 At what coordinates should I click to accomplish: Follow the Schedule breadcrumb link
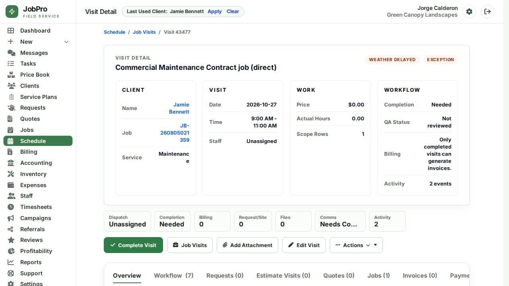pyautogui.click(x=115, y=32)
